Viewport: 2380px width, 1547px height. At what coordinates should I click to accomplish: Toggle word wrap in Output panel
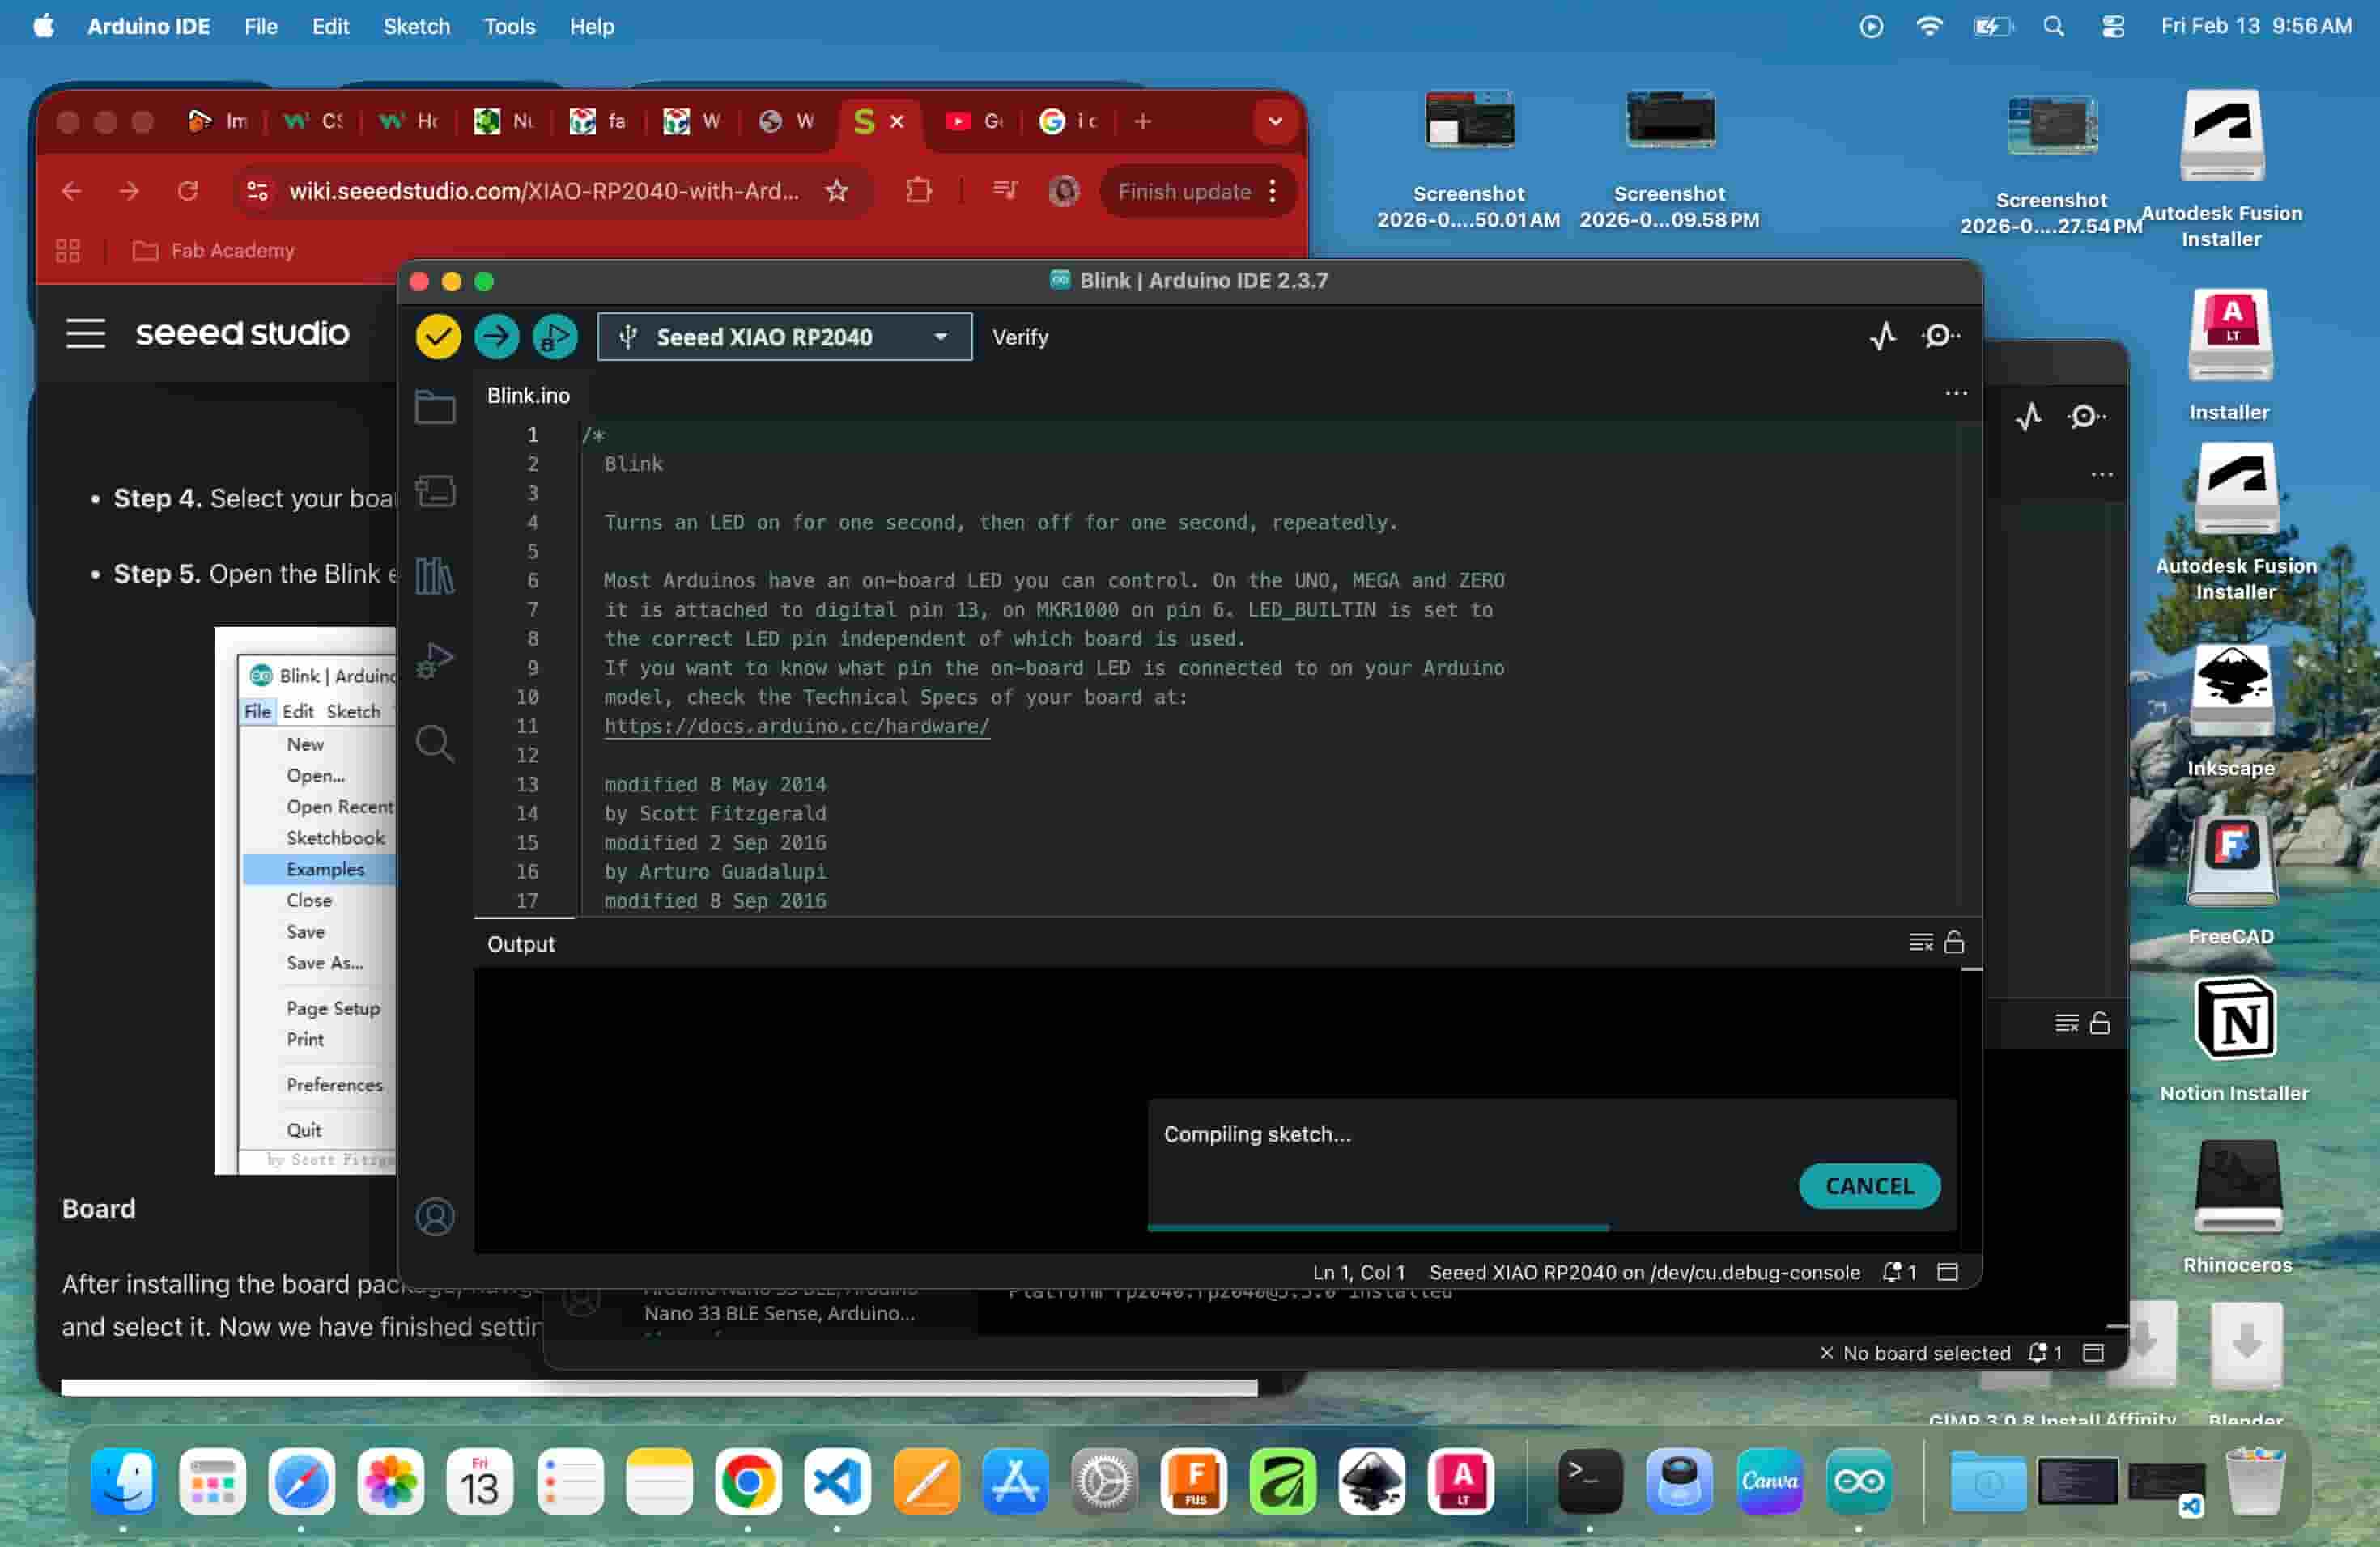[1920, 943]
